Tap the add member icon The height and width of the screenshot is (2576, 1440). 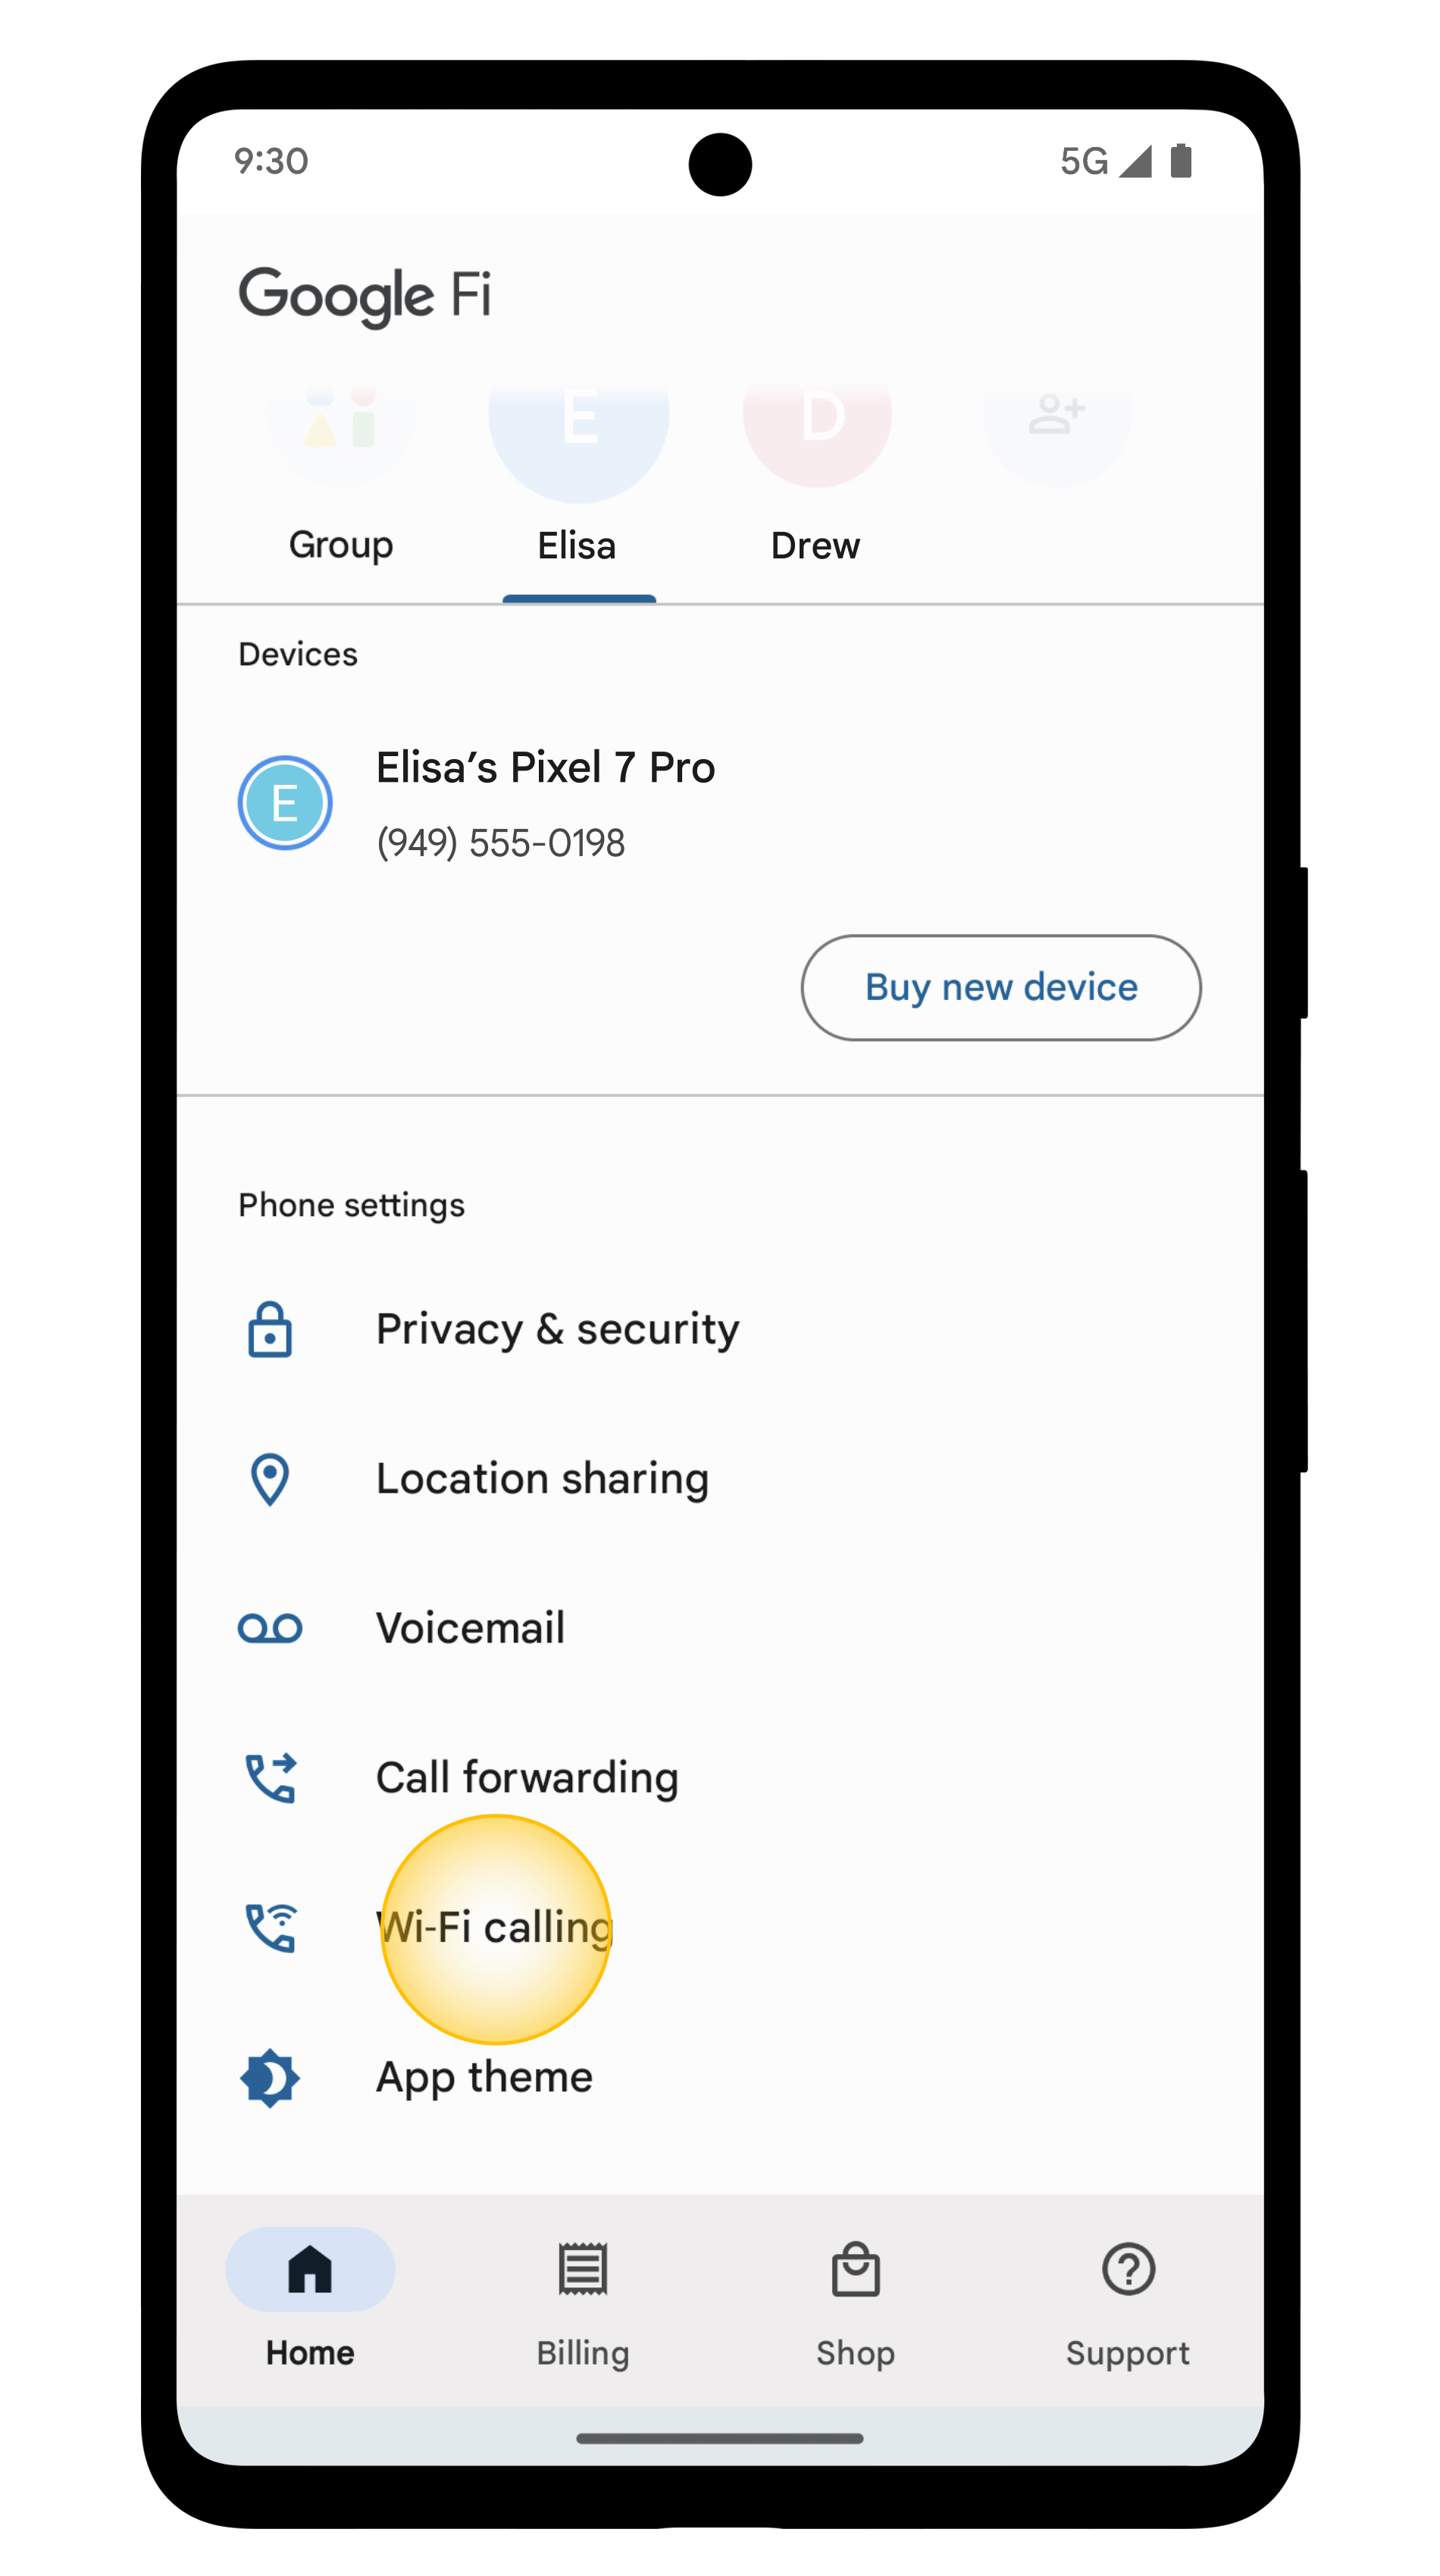[1057, 414]
